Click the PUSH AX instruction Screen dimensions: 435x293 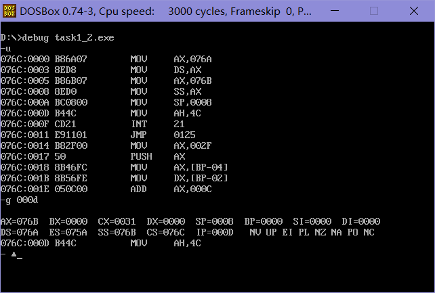(158, 156)
